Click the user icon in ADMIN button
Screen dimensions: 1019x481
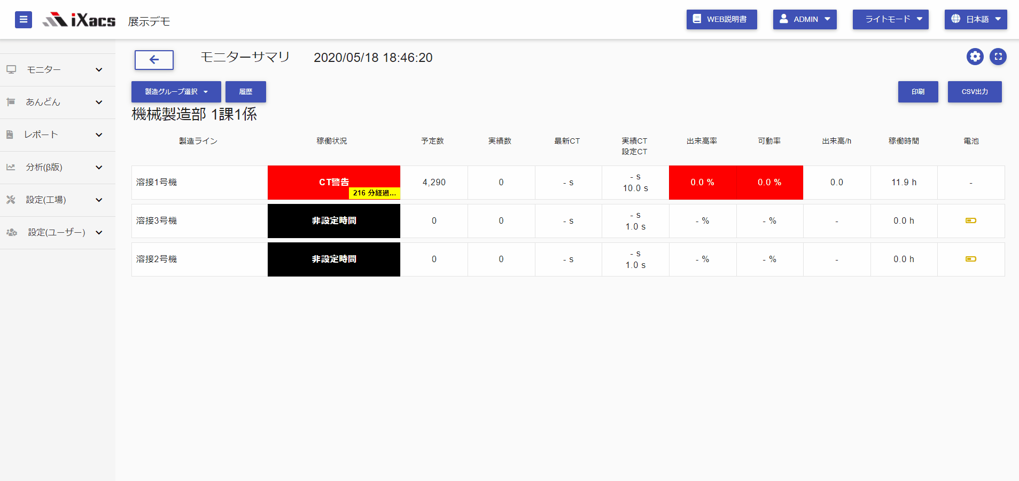[783, 19]
